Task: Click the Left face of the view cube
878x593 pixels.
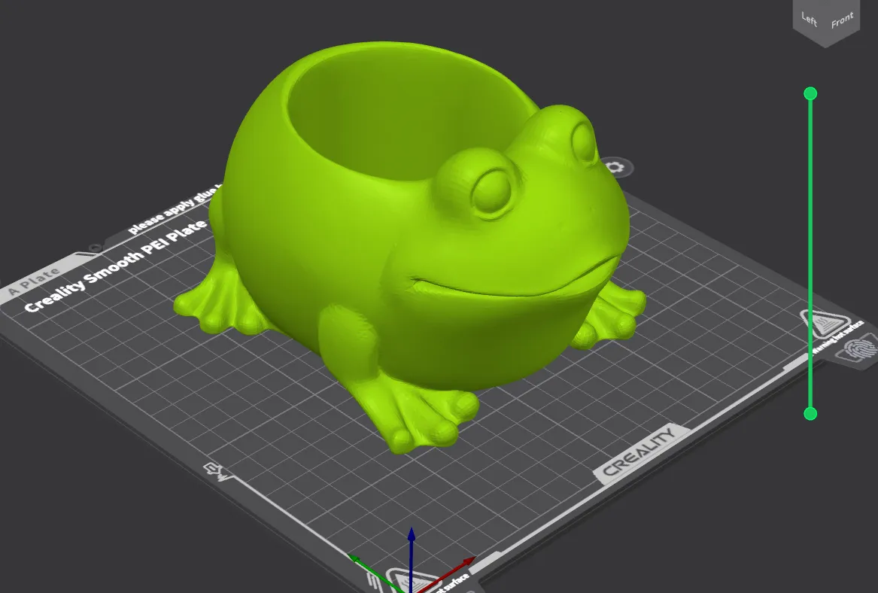Action: point(809,19)
